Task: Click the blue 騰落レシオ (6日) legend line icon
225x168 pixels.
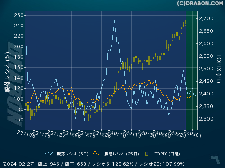Action: (x=49, y=154)
